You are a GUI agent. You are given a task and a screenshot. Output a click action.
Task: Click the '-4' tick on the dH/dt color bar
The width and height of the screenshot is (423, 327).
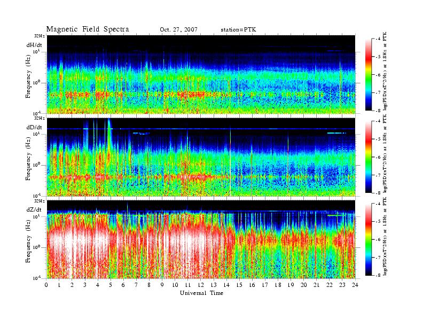click(378, 39)
